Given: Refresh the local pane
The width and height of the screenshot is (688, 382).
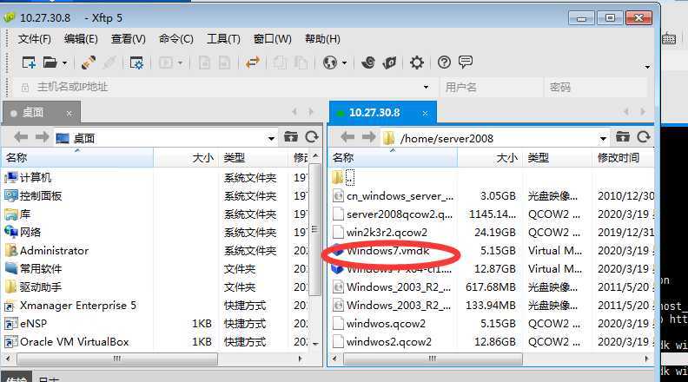Looking at the screenshot, I should coord(312,137).
